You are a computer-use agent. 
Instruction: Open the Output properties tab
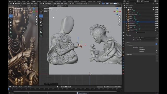tap(123, 41)
